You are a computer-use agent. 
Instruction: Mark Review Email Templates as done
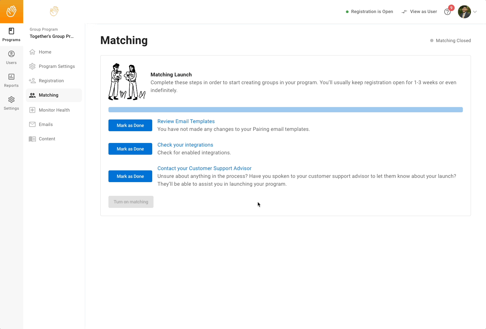pos(130,125)
